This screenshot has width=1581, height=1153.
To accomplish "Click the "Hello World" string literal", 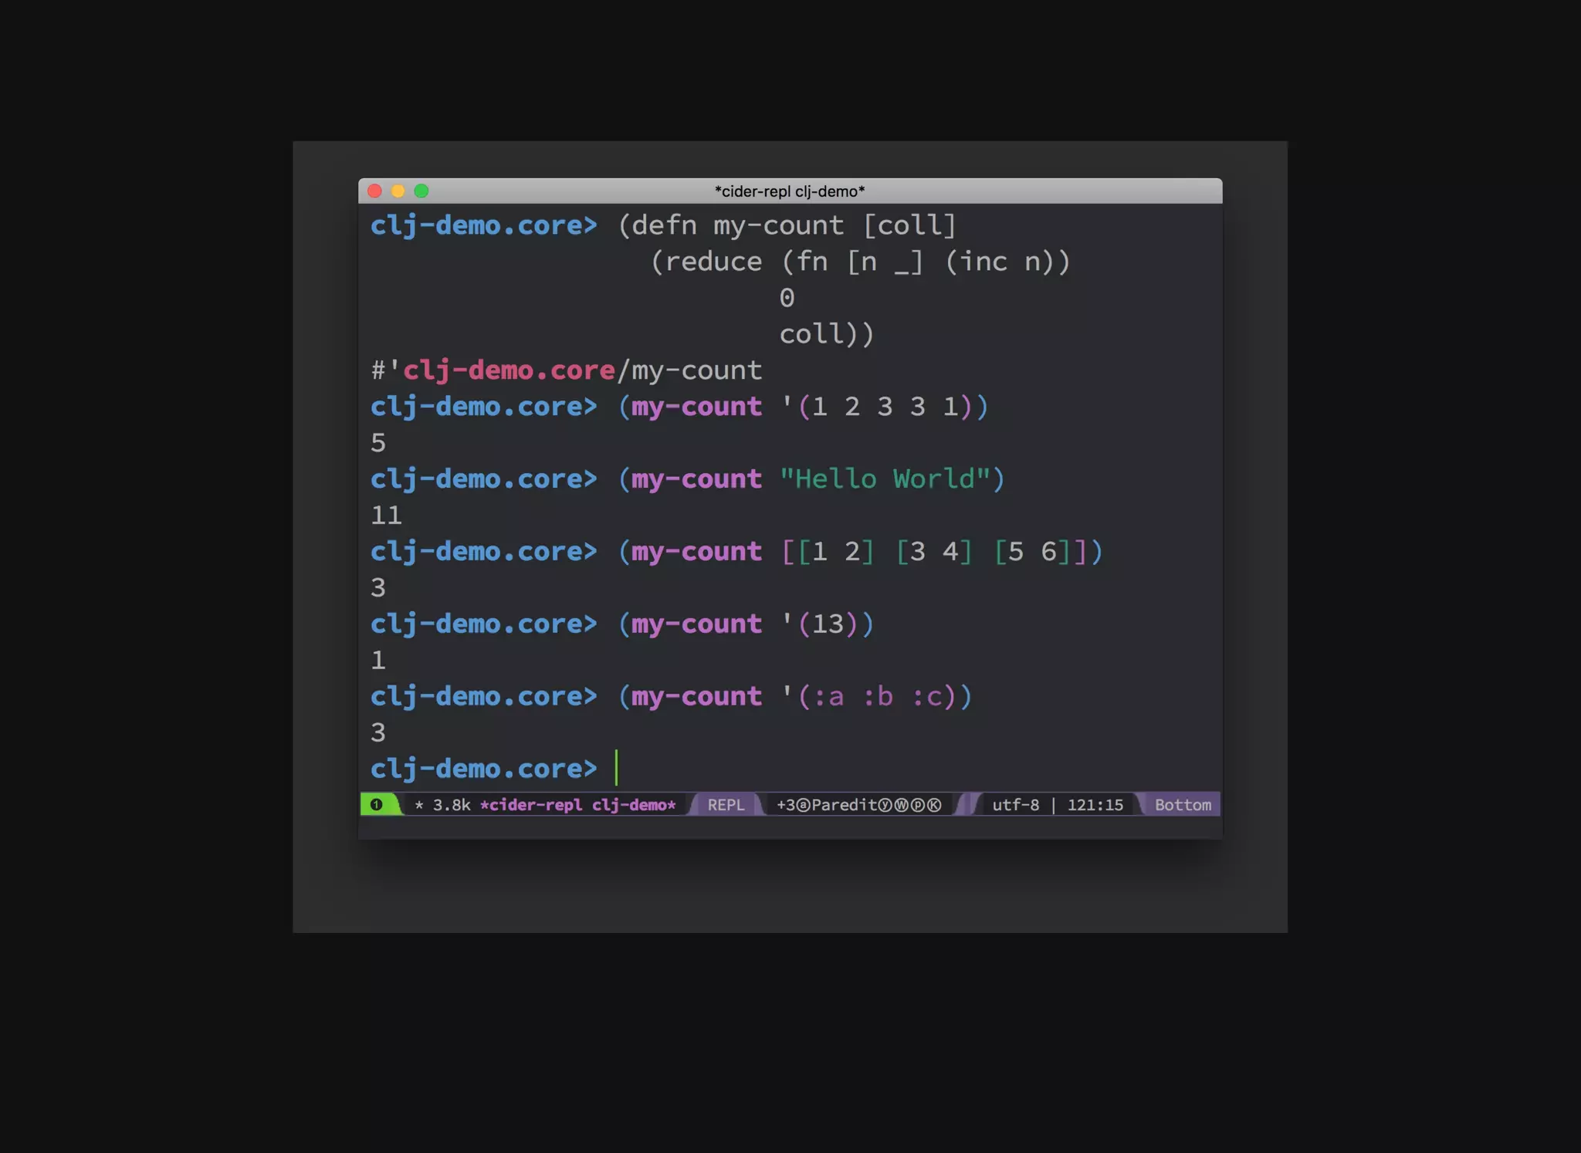I will click(885, 479).
